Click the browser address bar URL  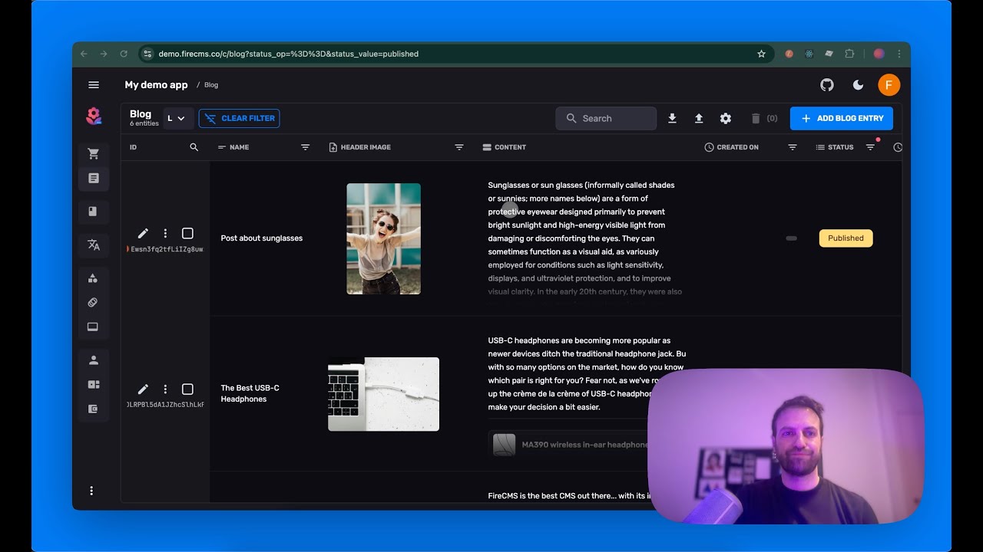[x=289, y=54]
